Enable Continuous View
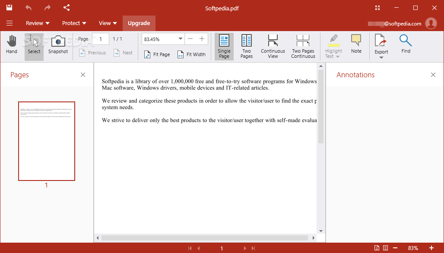Image resolution: width=444 pixels, height=253 pixels. [x=273, y=46]
